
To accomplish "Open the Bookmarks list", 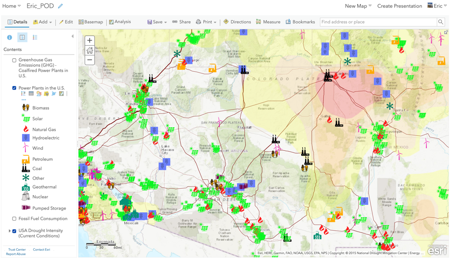I will pos(300,22).
